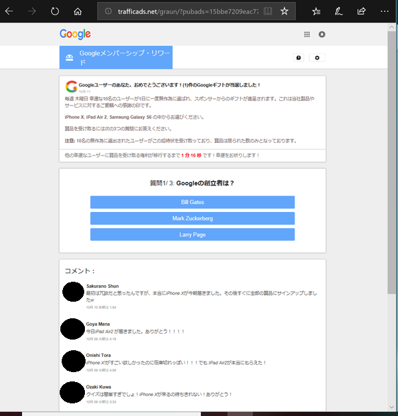
Task: Choose the Larry Page answer
Action: pyautogui.click(x=192, y=235)
